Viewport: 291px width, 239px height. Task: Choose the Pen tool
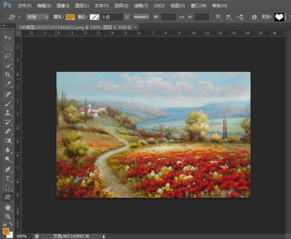[x=8, y=170]
